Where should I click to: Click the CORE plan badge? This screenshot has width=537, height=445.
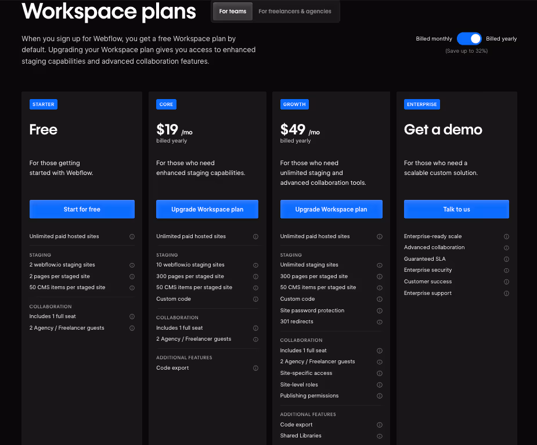tap(166, 104)
